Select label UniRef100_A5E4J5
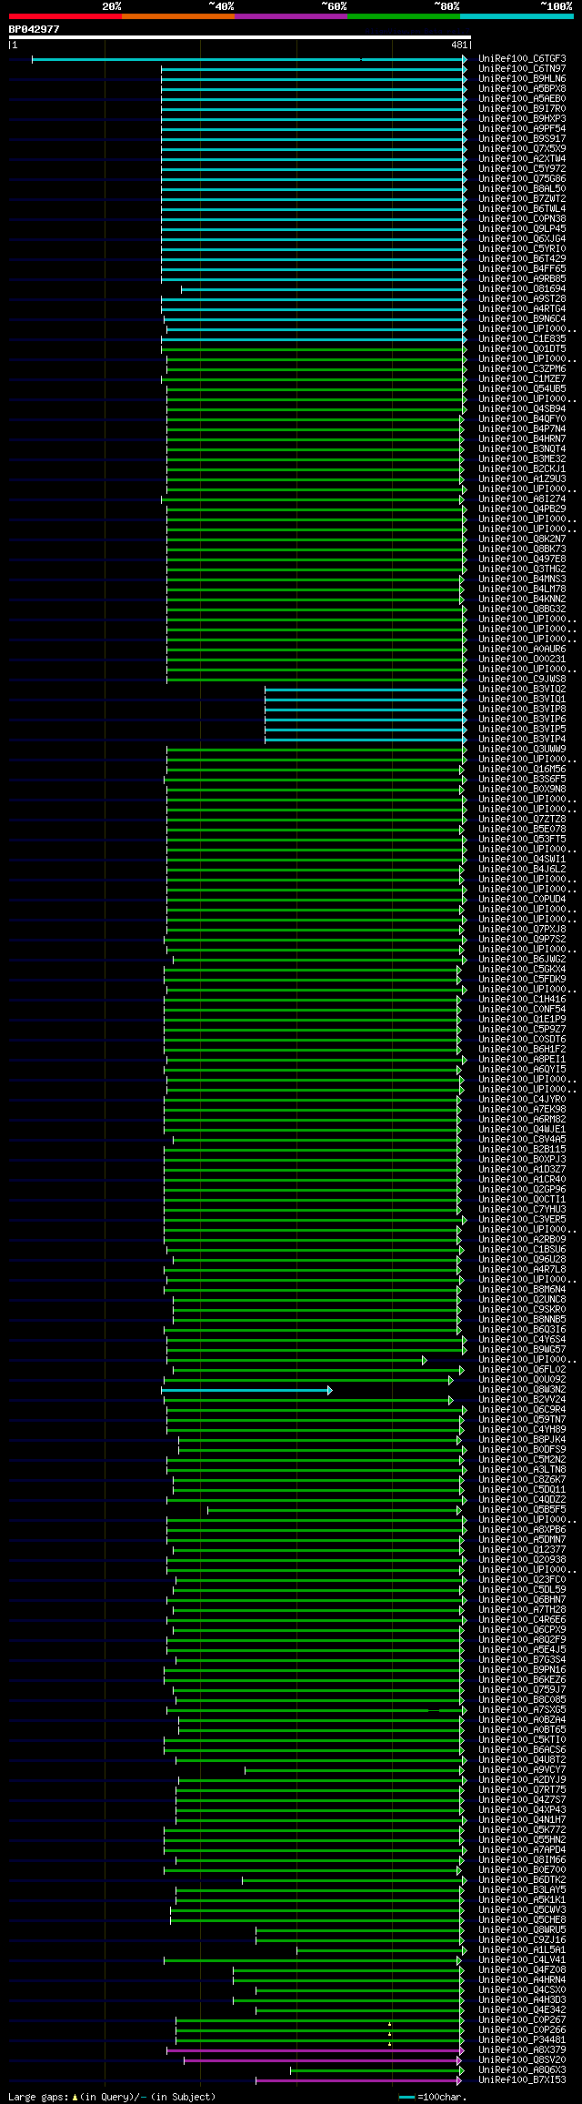Image resolution: width=582 pixels, height=2104 pixels. (522, 1650)
